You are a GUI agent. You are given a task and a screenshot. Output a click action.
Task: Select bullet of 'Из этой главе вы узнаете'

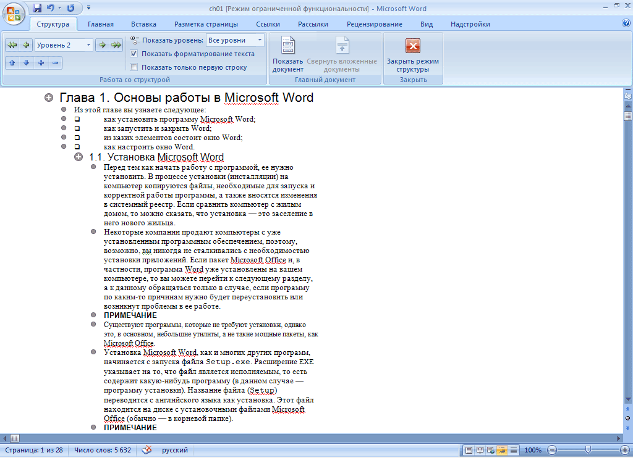click(x=64, y=109)
